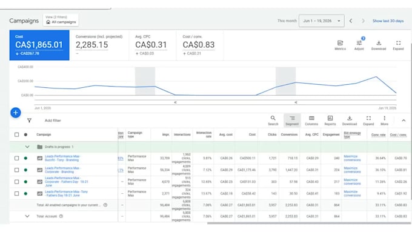Go to next date range
Viewport: 412px width, 232px height.
pos(363,21)
